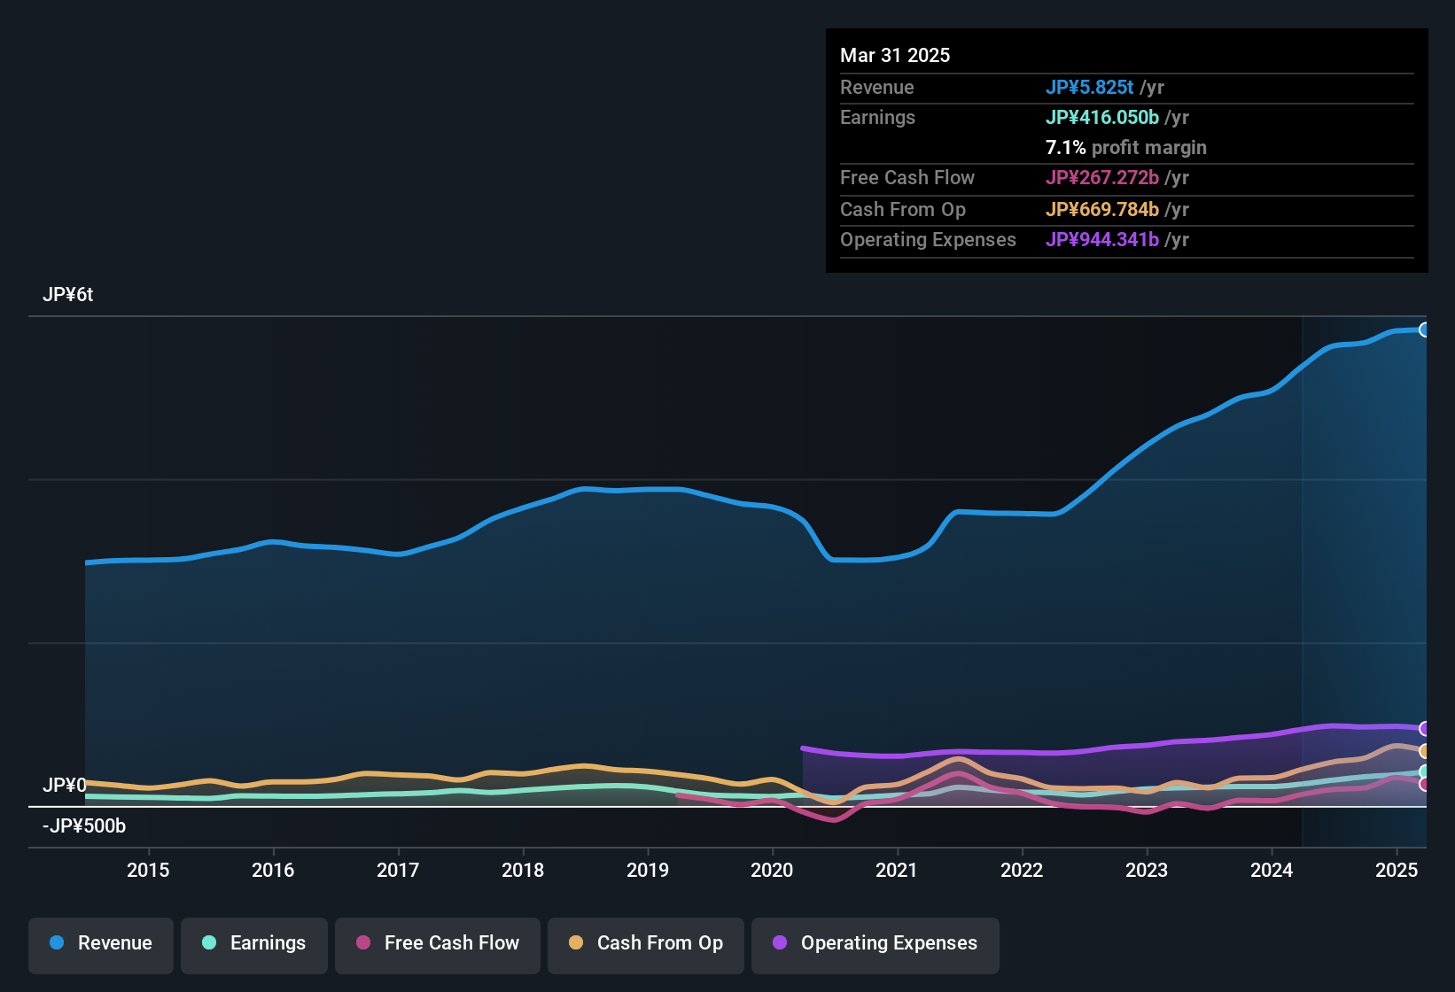Click the pink Free Cash Flow endpoint marker
Image resolution: width=1455 pixels, height=992 pixels.
1424,784
